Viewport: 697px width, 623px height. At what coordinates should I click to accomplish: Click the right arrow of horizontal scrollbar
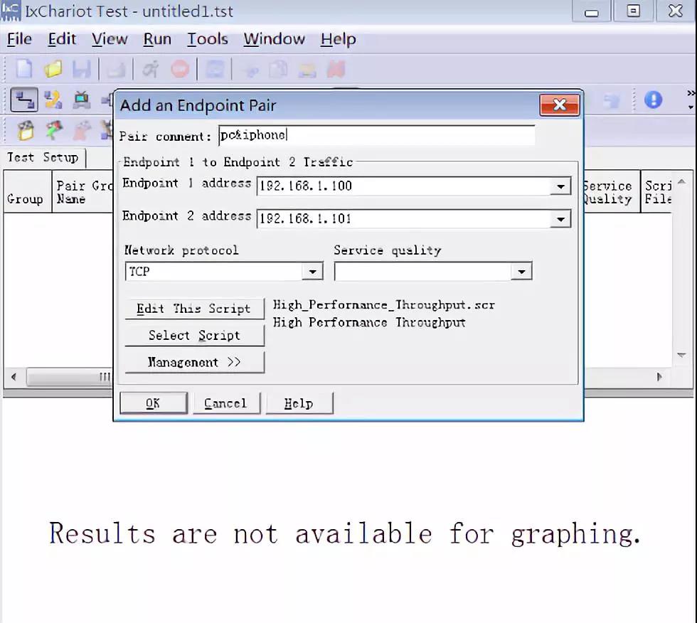[659, 377]
